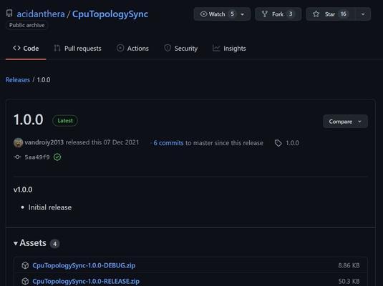Click the vandroiy2013 avatar image
Viewport: 383px width, 286px height.
(x=19, y=143)
